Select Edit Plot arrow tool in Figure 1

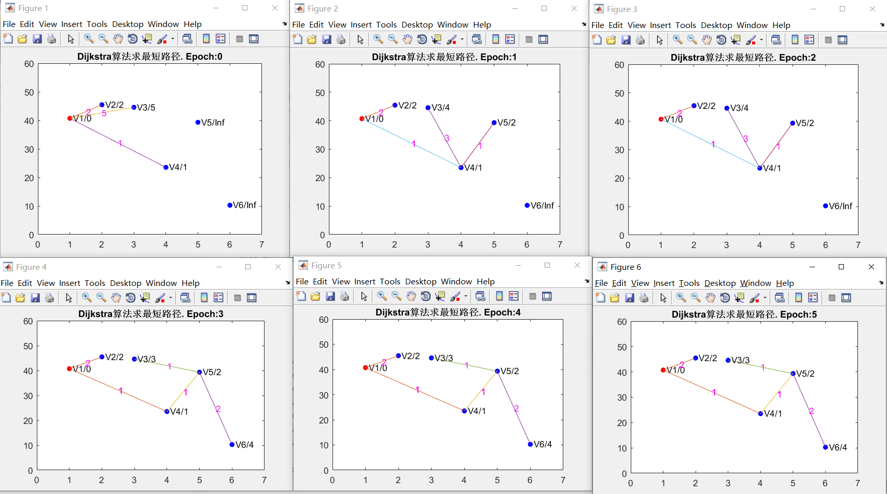[x=71, y=39]
